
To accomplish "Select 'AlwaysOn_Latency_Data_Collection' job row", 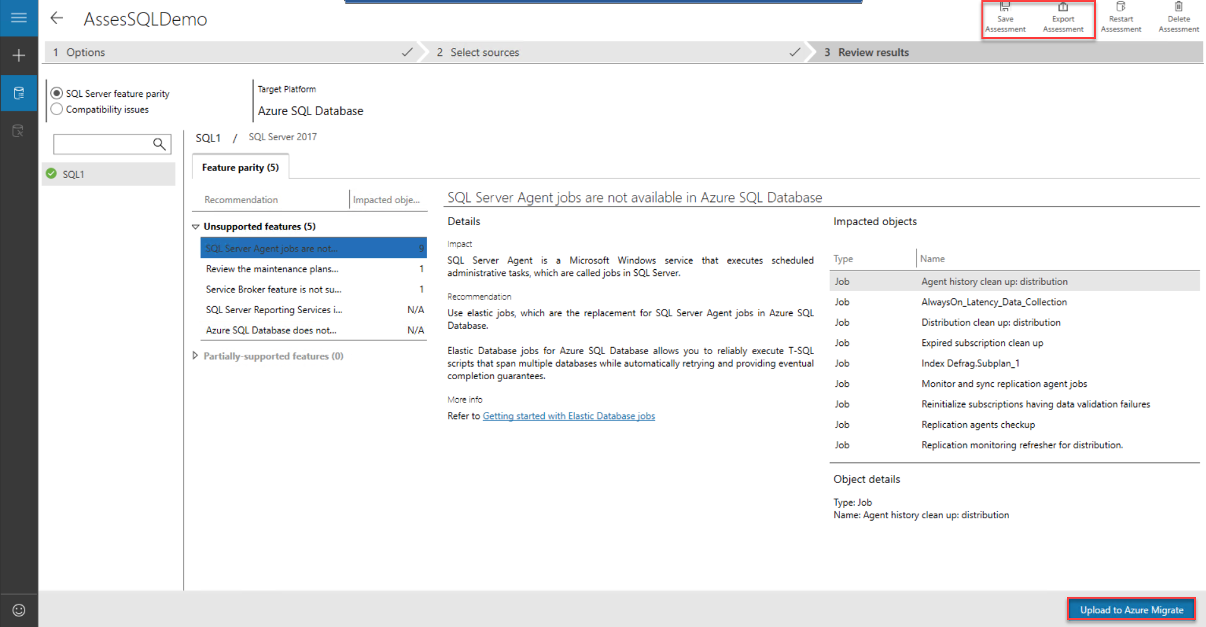I will 1015,302.
